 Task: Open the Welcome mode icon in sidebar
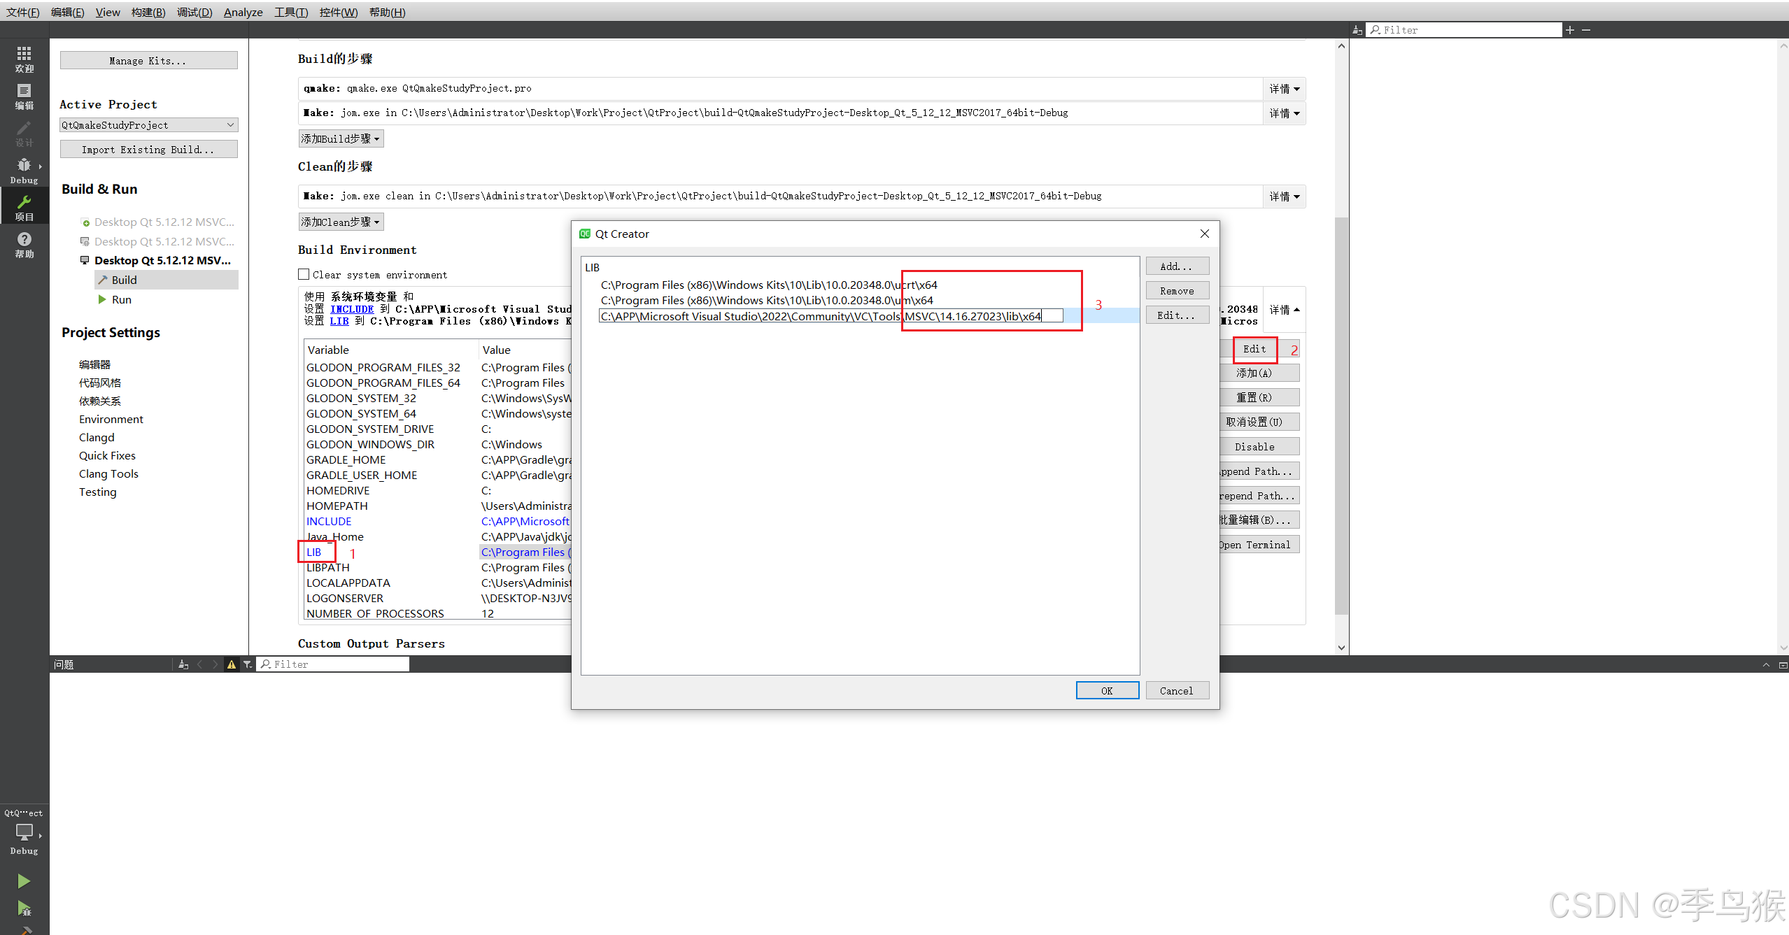24,59
